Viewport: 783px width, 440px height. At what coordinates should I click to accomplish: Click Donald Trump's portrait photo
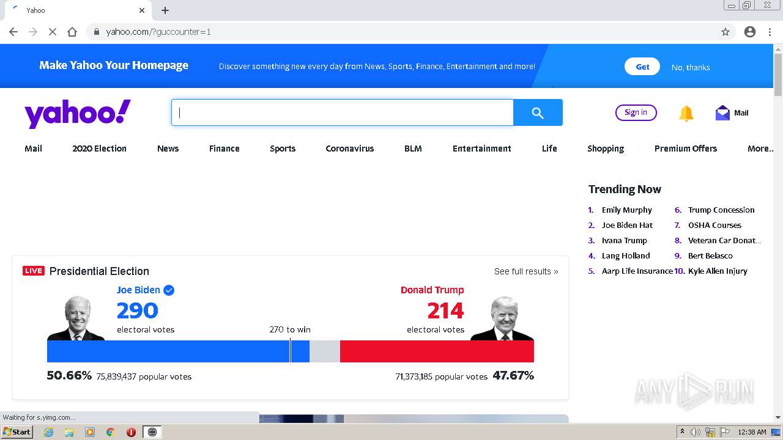(x=502, y=318)
